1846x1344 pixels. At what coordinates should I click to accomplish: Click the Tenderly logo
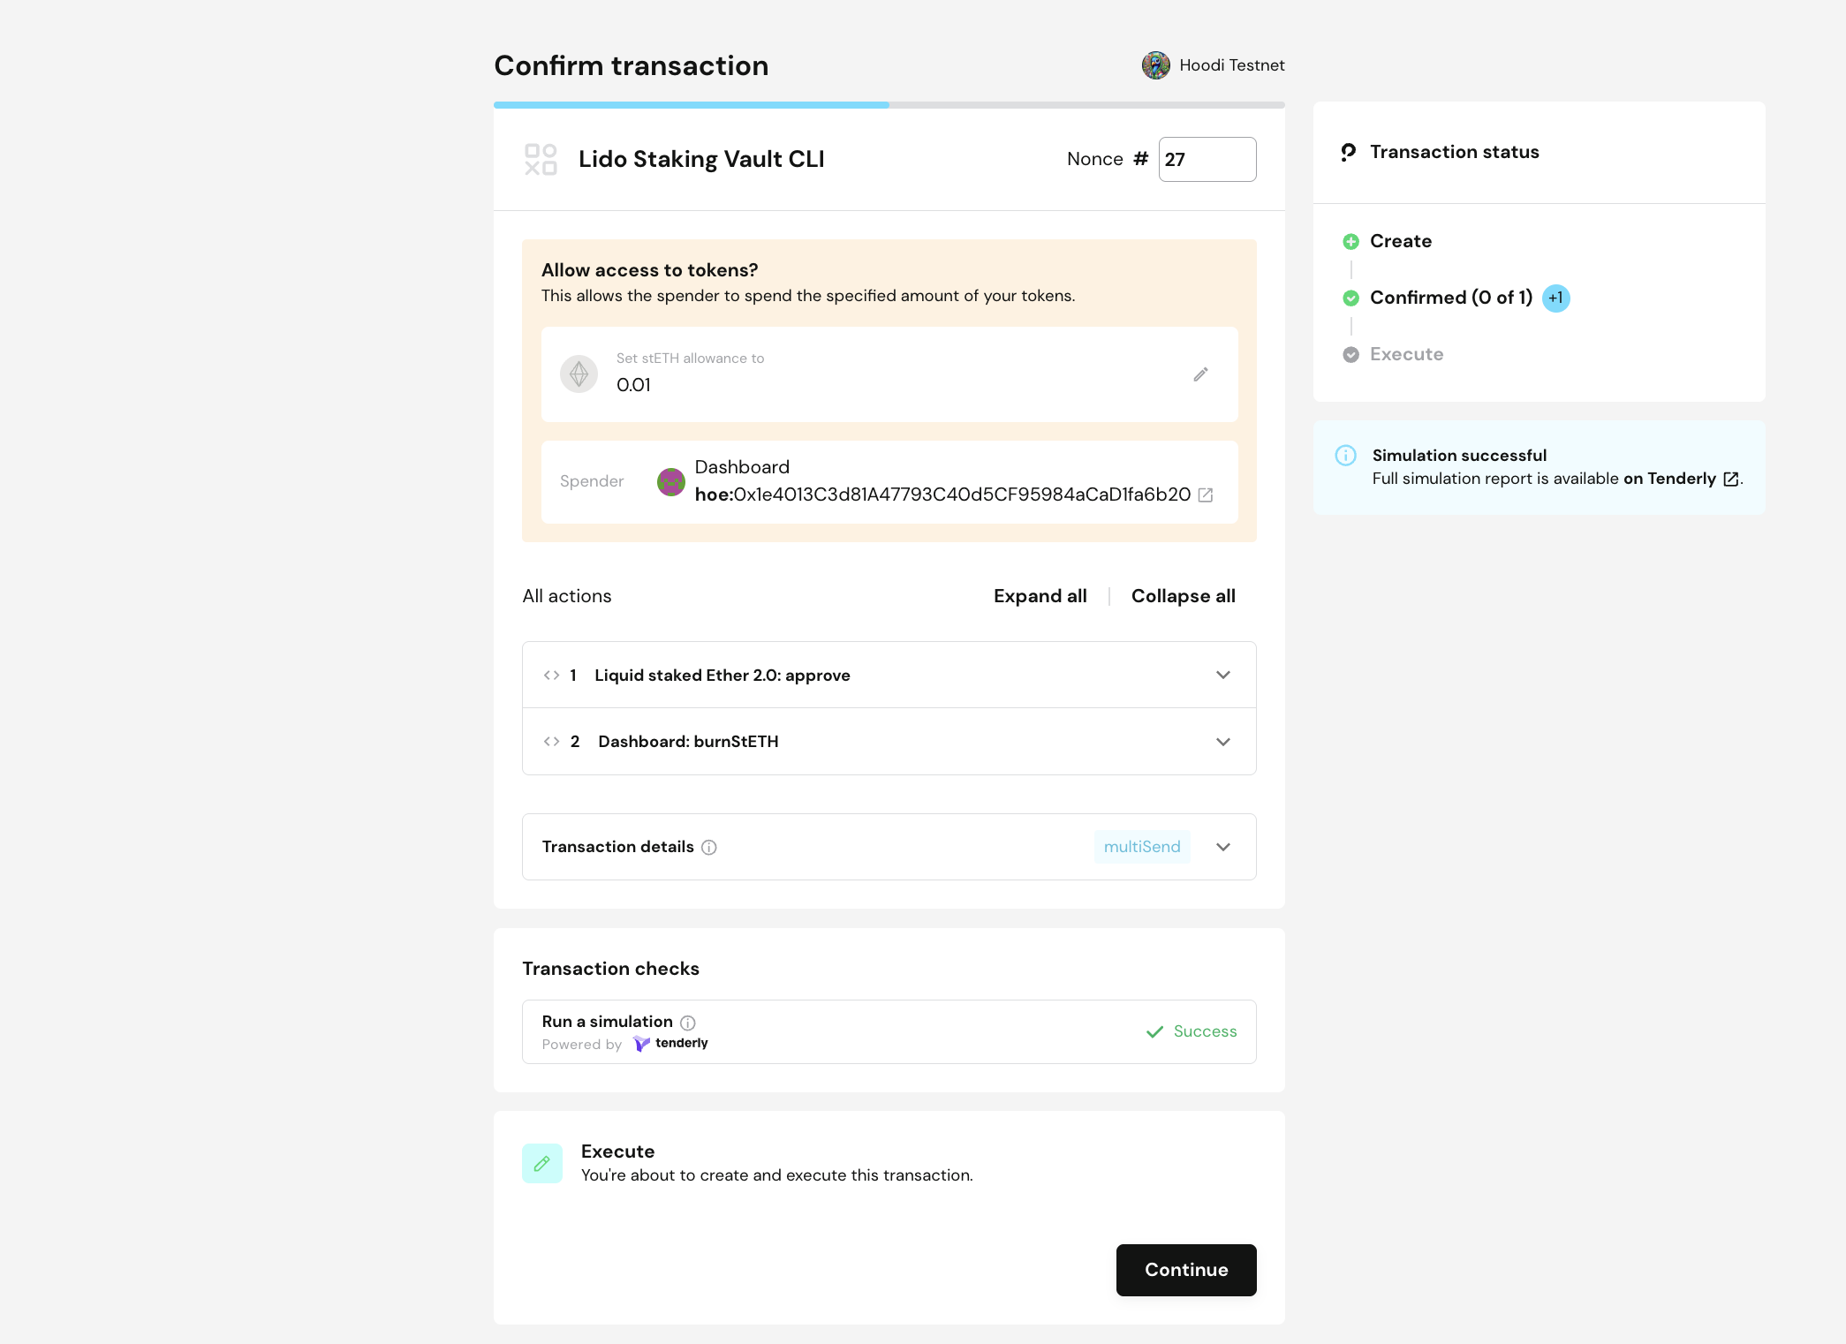click(671, 1044)
